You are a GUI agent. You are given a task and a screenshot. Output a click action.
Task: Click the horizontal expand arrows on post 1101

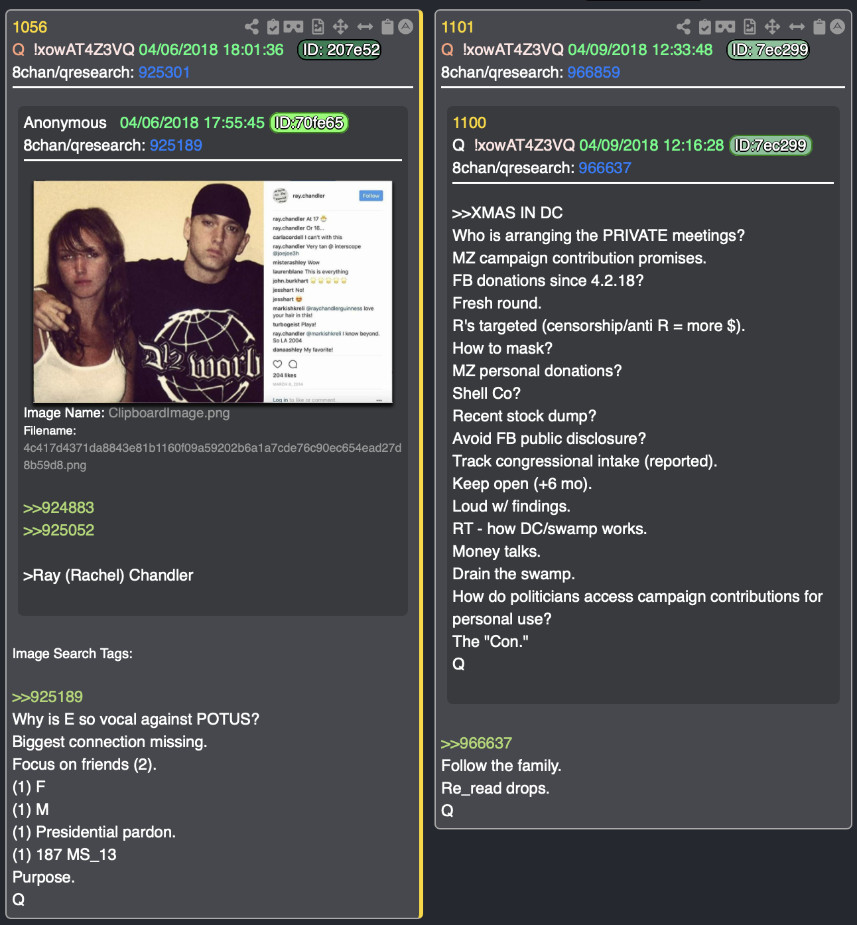point(797,27)
